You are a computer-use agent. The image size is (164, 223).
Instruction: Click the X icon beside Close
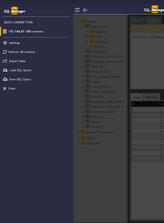pos(5,88)
